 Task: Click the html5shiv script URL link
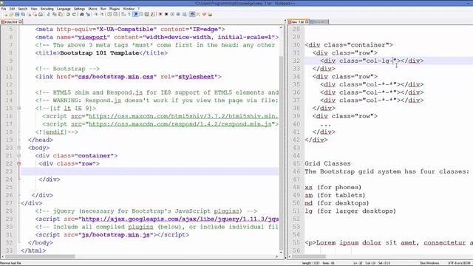click(183, 116)
